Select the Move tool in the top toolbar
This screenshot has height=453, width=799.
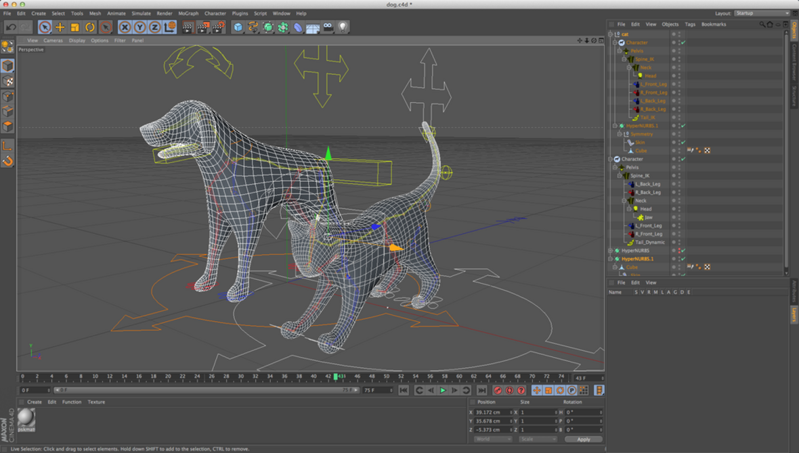coord(60,27)
